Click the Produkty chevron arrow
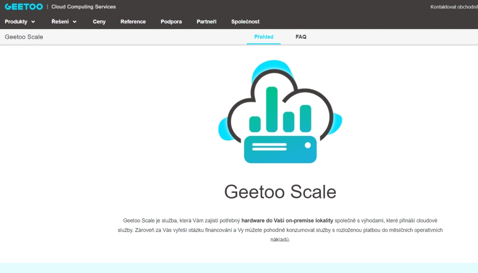Viewport: 478px width, 273px height. (x=33, y=22)
